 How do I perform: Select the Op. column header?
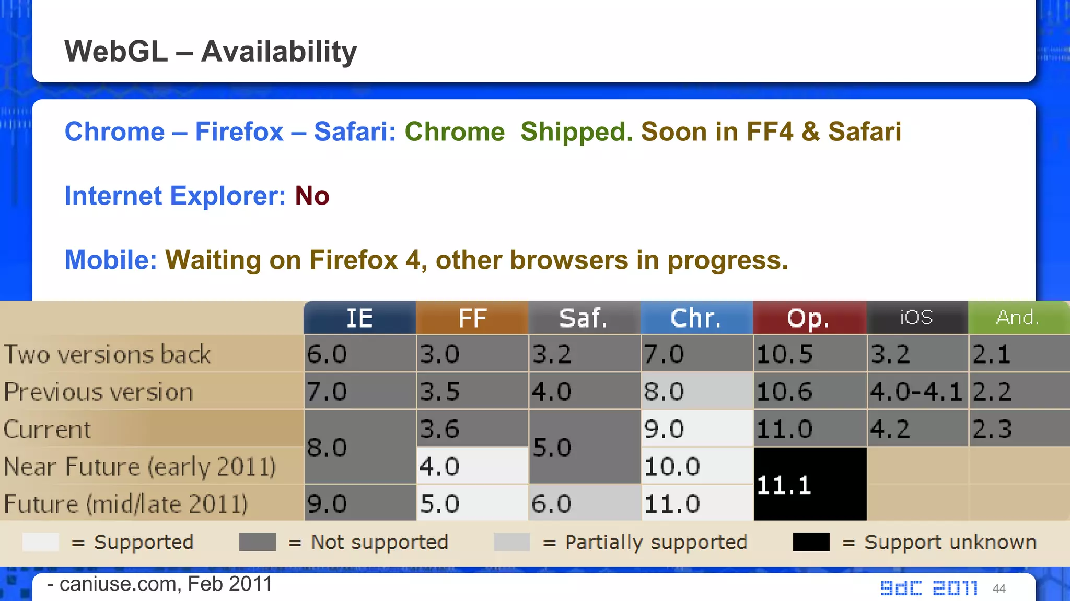pyautogui.click(x=809, y=318)
